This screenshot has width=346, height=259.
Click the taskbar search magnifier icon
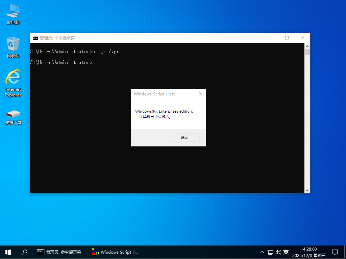24,252
